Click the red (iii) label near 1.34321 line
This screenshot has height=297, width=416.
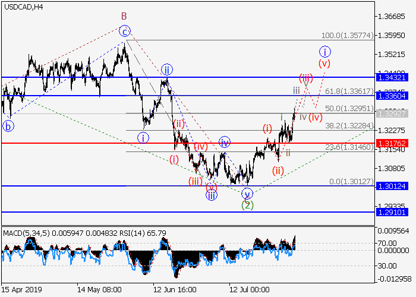tap(306, 78)
